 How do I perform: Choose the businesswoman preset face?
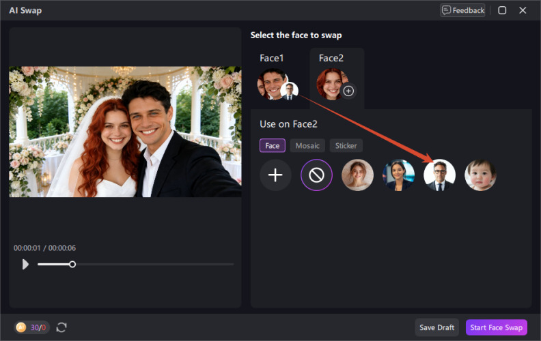click(398, 175)
